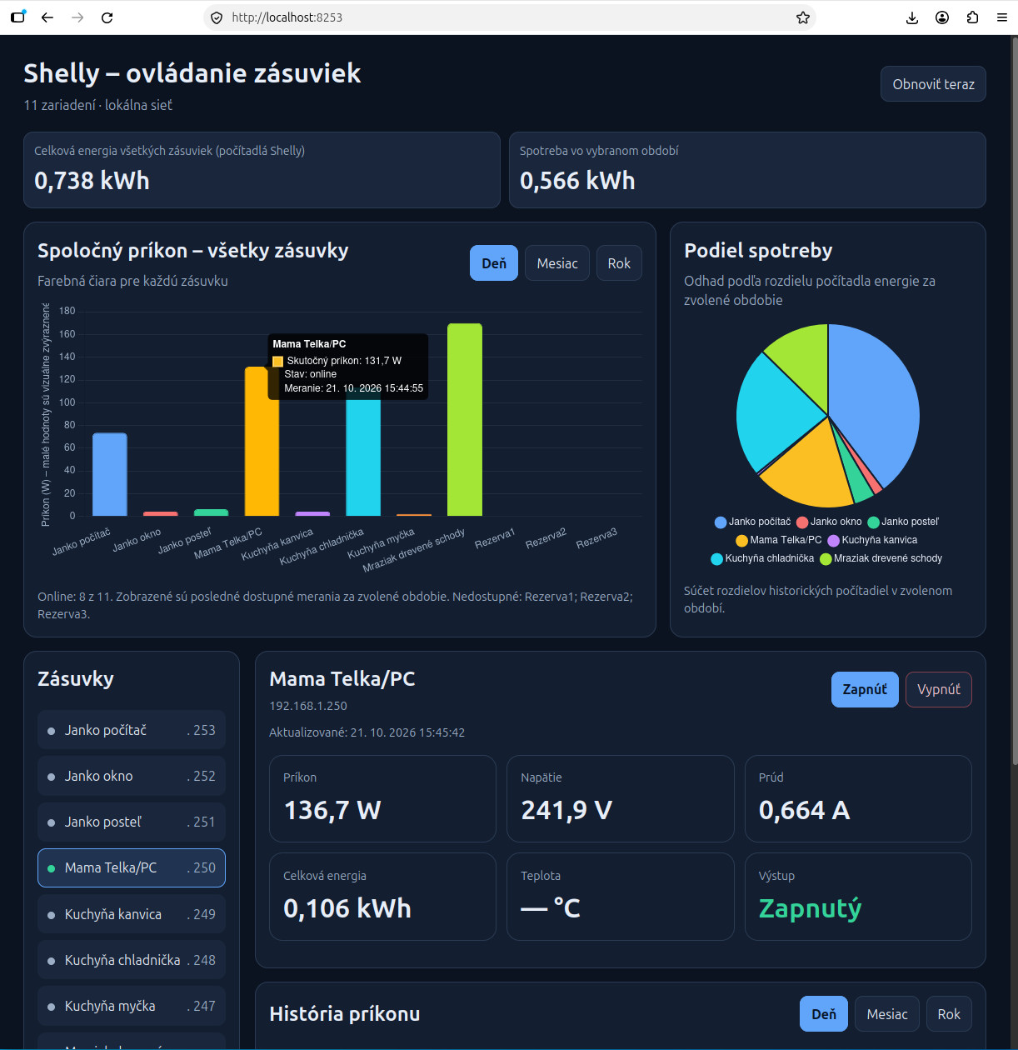Viewport: 1018px width, 1050px height.
Task: Turn off the socket with Vypnúť
Action: point(939,689)
